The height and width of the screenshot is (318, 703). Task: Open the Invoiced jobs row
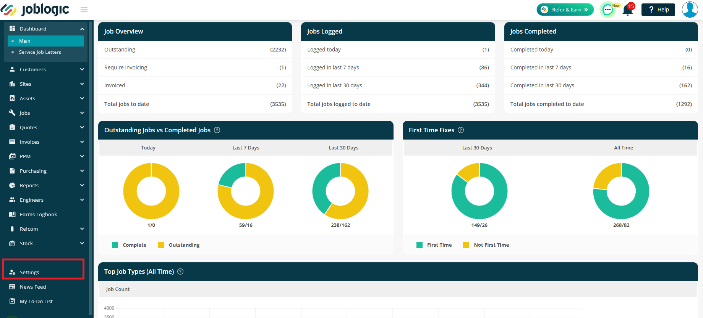pos(195,85)
